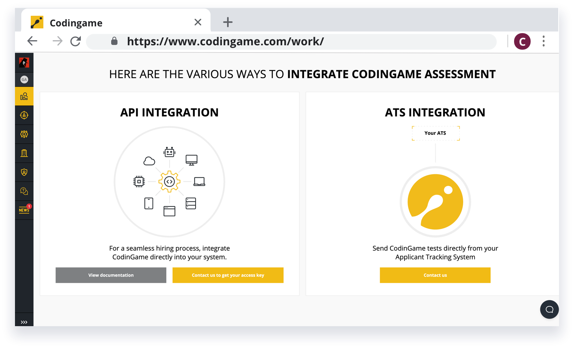
Task: Open the target crosshair sidebar icon
Action: [x=24, y=115]
